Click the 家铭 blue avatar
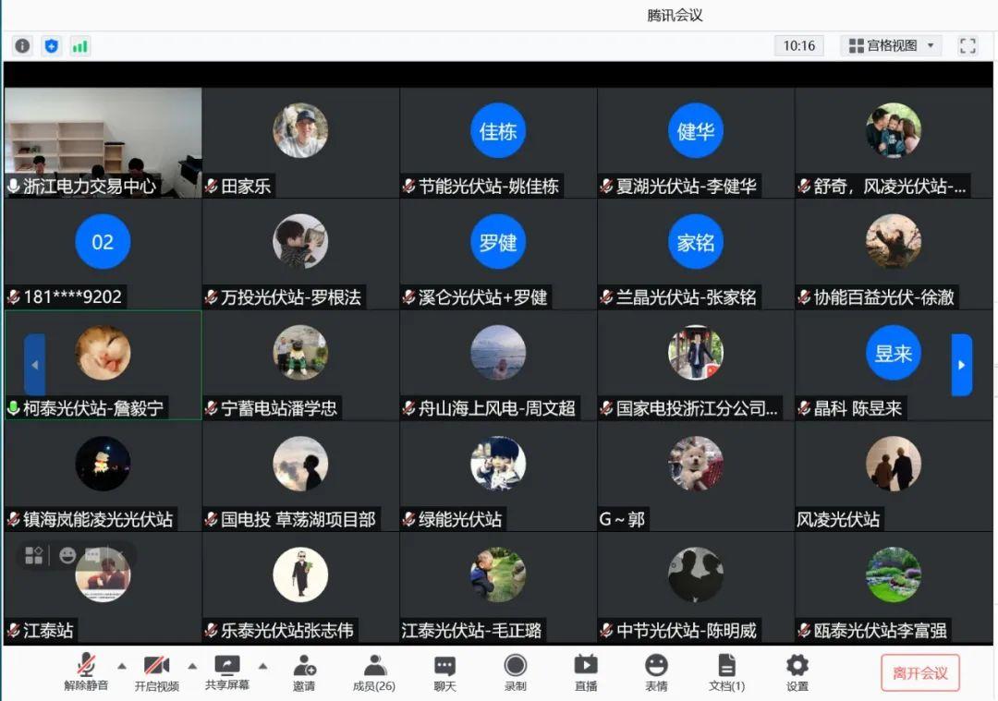998x701 pixels. pyautogui.click(x=696, y=242)
